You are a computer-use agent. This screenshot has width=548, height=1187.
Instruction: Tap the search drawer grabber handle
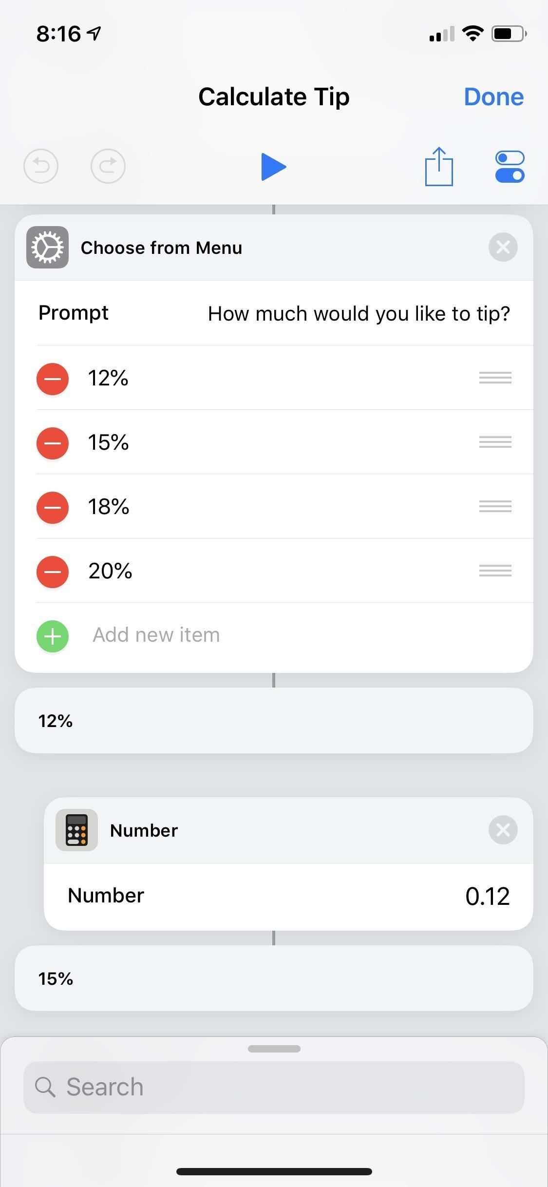click(274, 1049)
